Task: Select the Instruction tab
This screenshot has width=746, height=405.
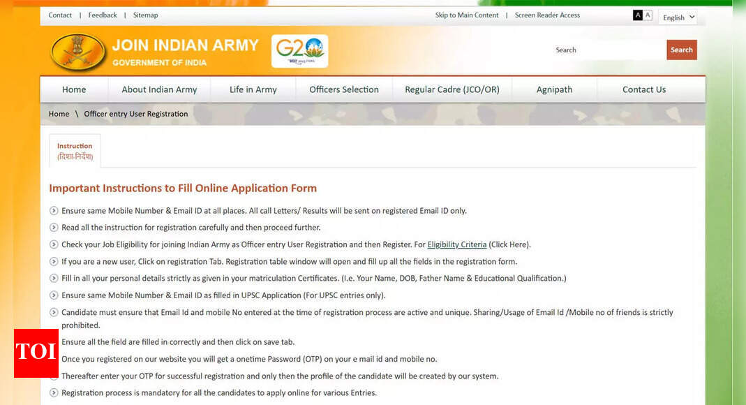Action: click(x=75, y=150)
